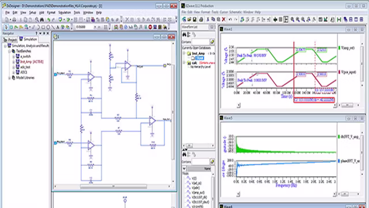Click the green V(amp_out) legend swatch in Wave1

click(340, 48)
